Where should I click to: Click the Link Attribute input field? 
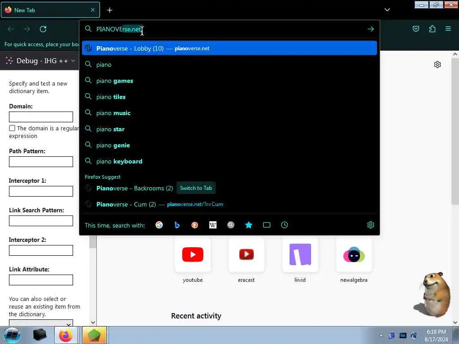[41, 280]
